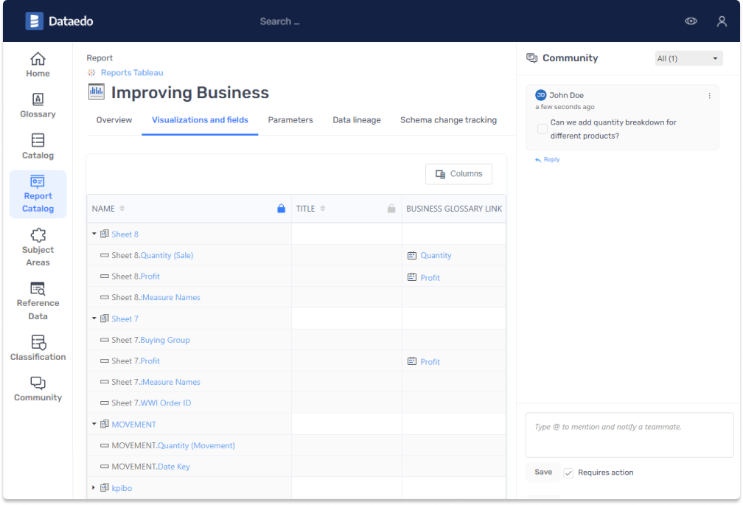Go to Catalog in the sidebar
Screen dimensions: 743x505
click(38, 141)
